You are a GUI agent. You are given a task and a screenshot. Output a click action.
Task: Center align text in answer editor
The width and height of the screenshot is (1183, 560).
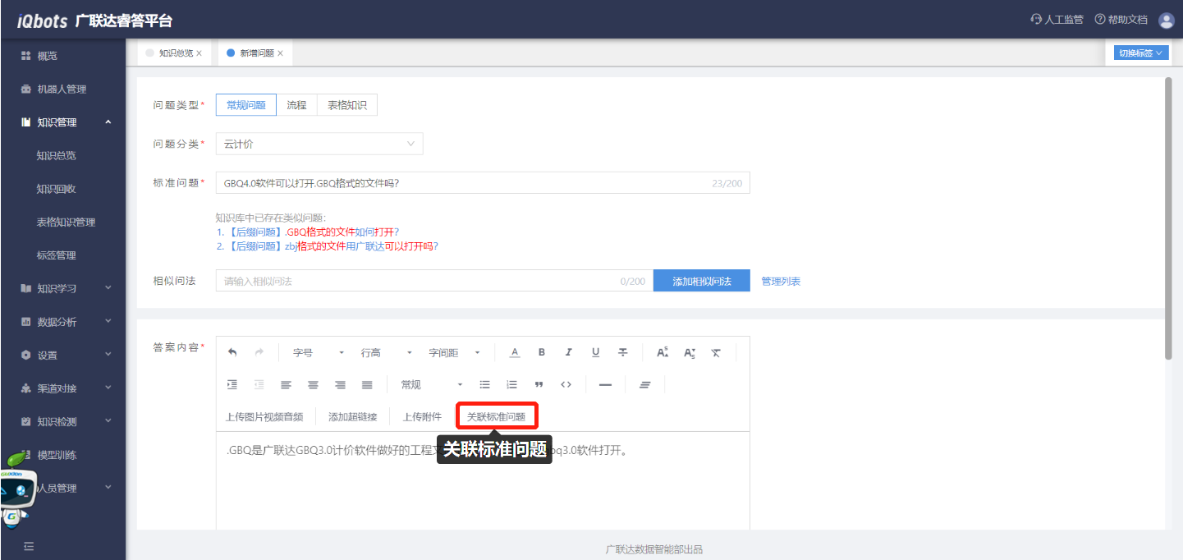[x=313, y=384]
